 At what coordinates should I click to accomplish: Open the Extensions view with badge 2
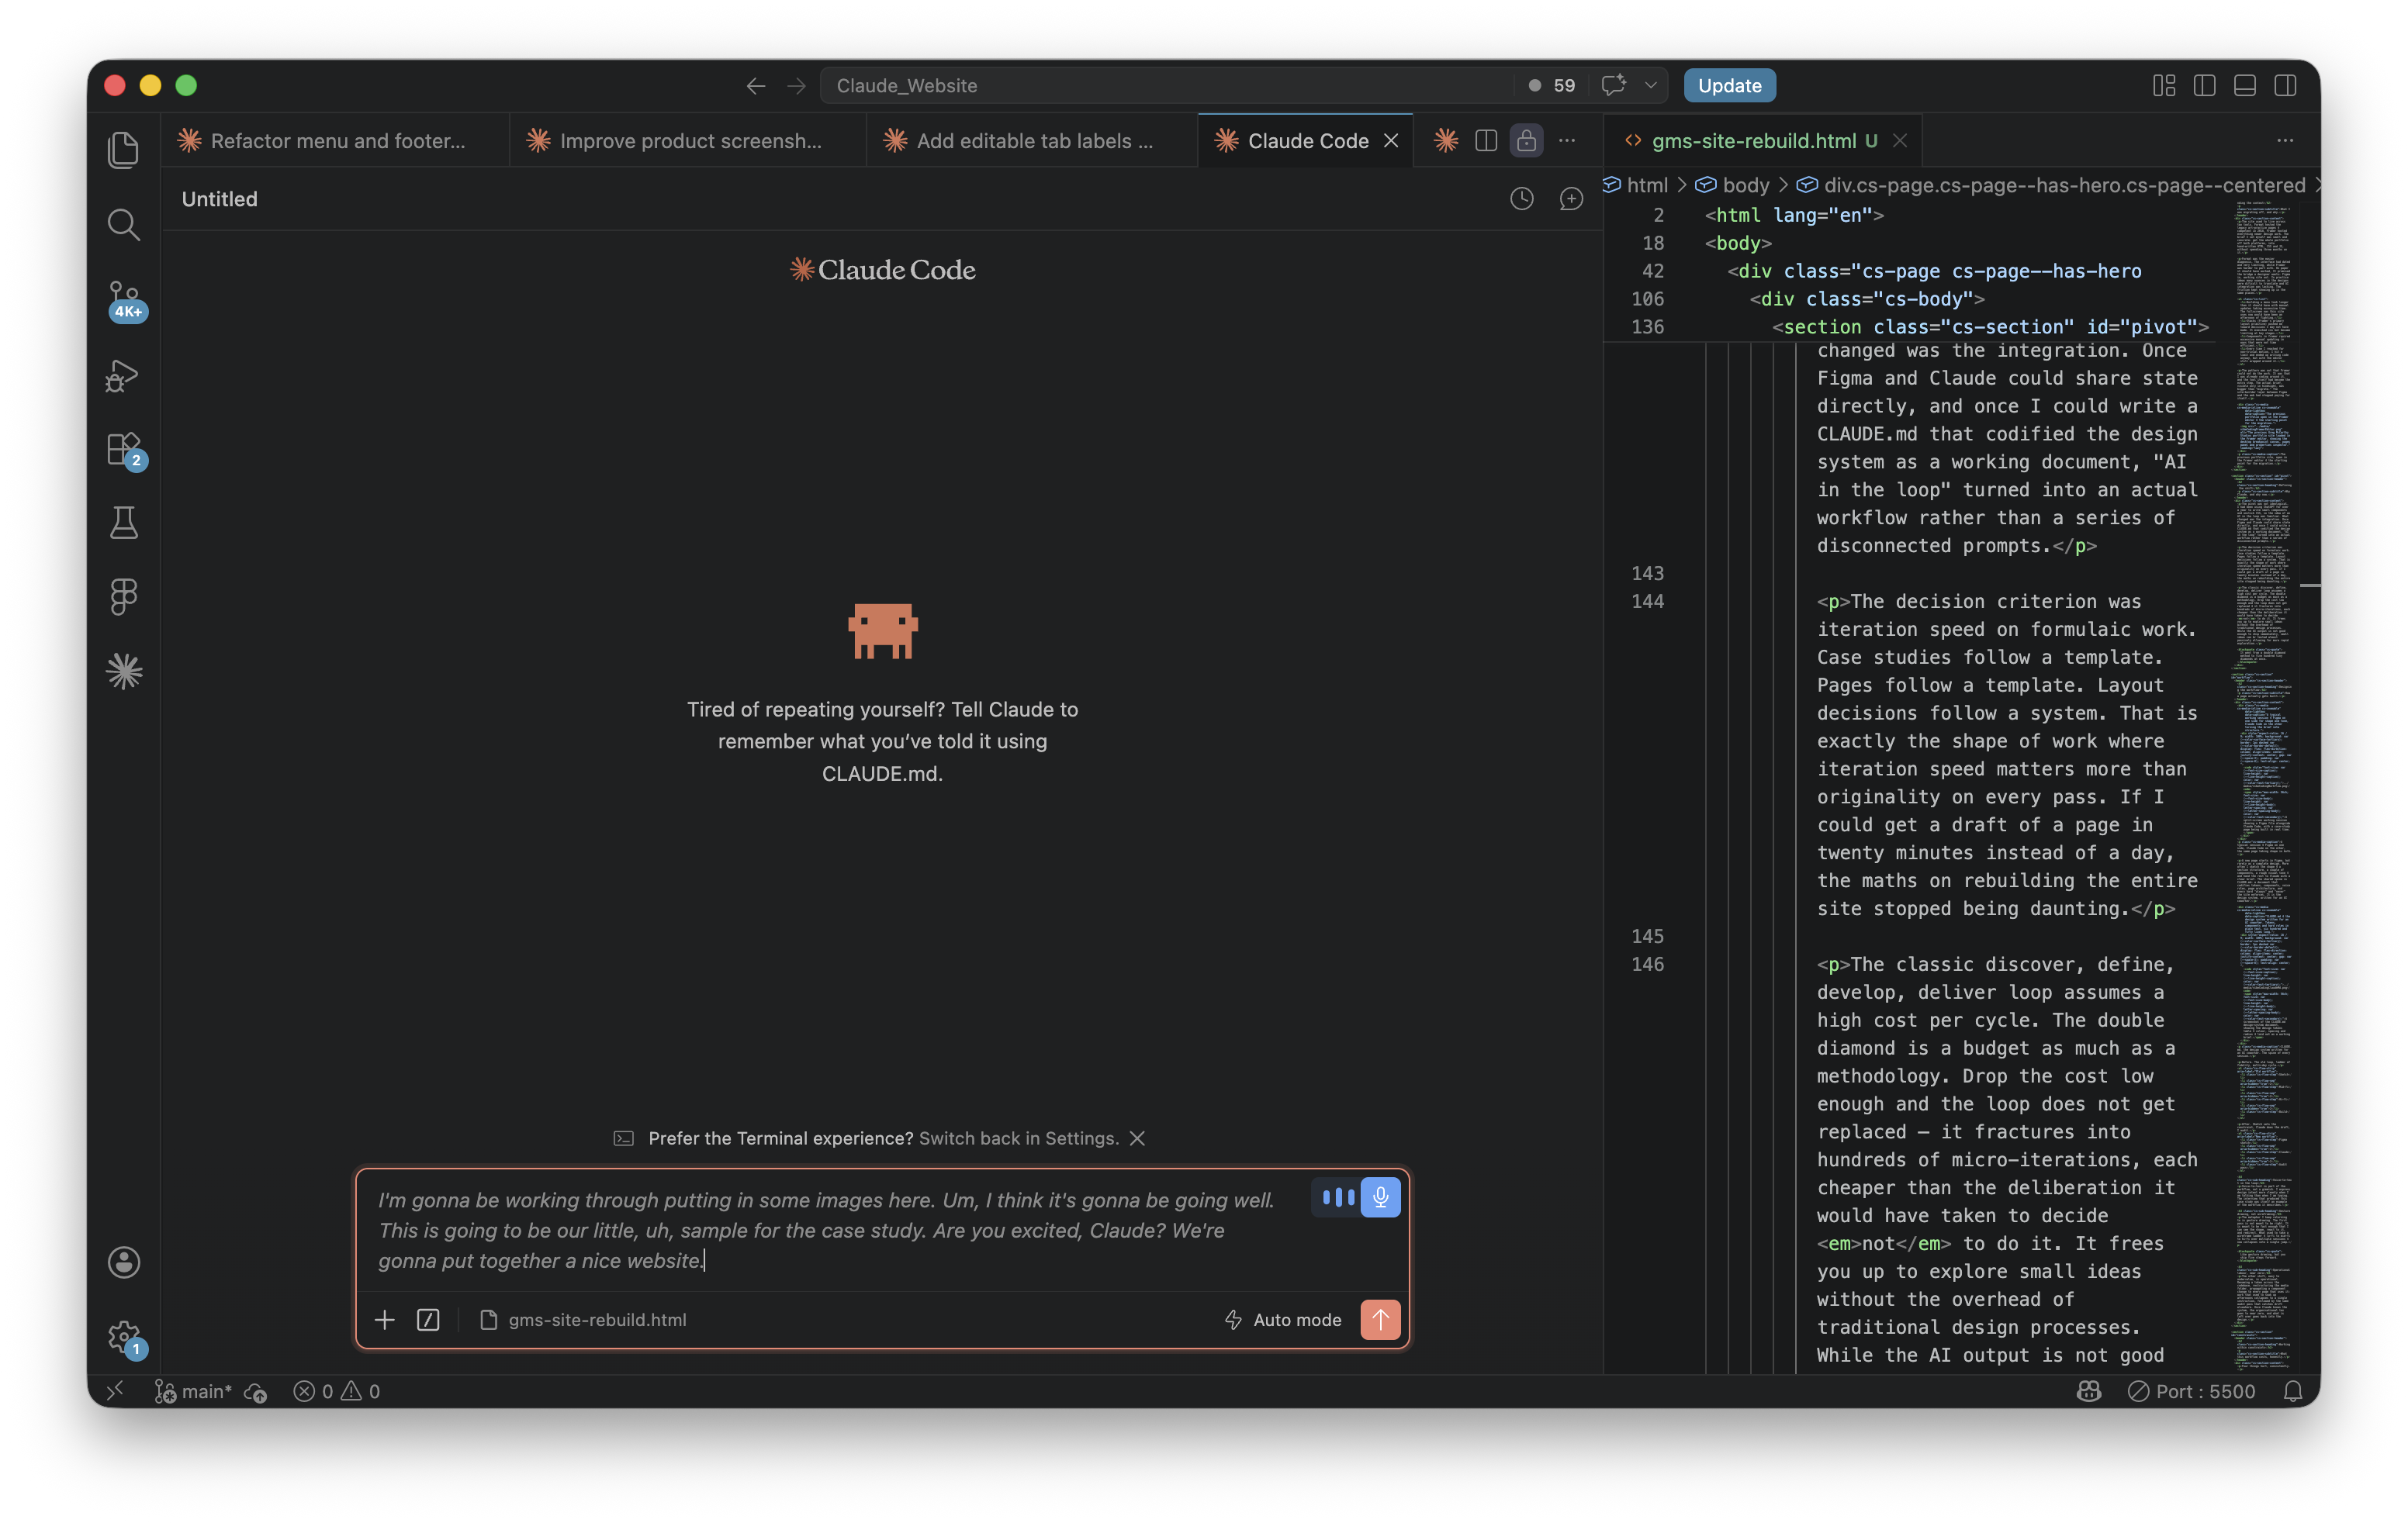[x=123, y=450]
